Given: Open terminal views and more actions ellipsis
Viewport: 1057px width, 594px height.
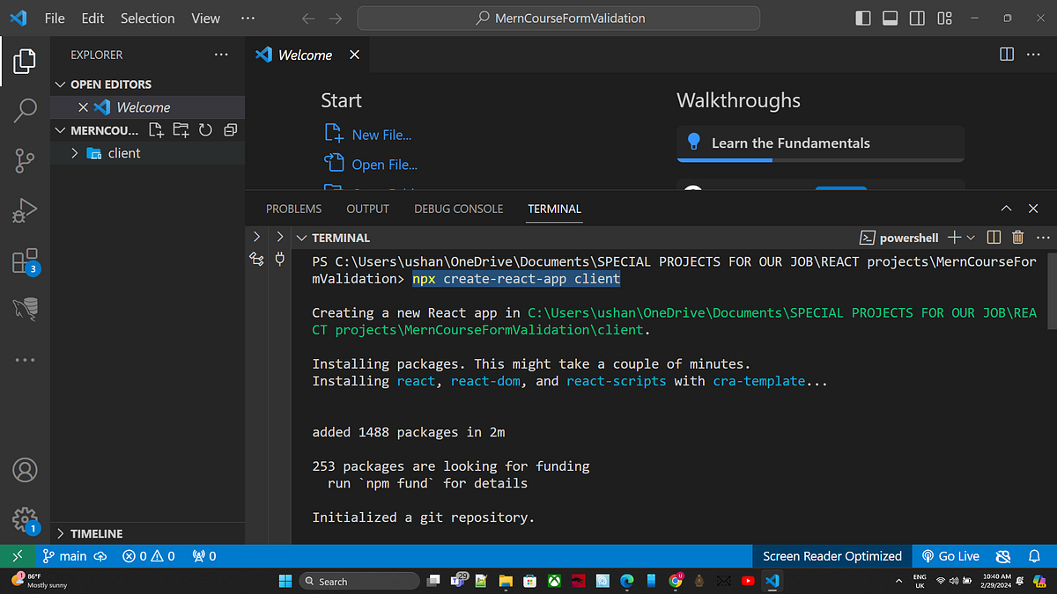Looking at the screenshot, I should click(1043, 238).
